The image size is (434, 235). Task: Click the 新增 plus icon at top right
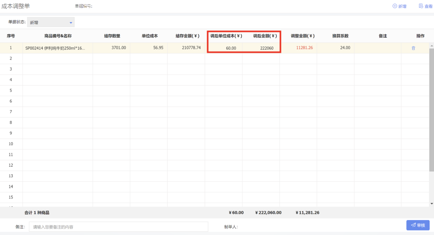(395, 6)
